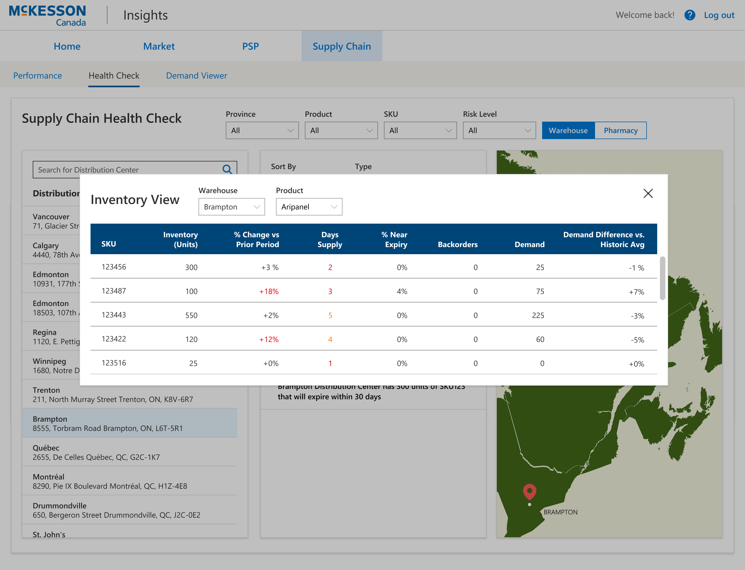745x570 pixels.
Task: Select the Warehouse toggle option
Action: [568, 131]
